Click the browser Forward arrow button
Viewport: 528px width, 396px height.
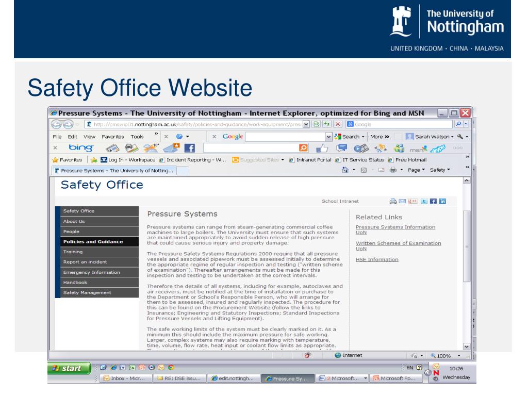[x=68, y=125]
